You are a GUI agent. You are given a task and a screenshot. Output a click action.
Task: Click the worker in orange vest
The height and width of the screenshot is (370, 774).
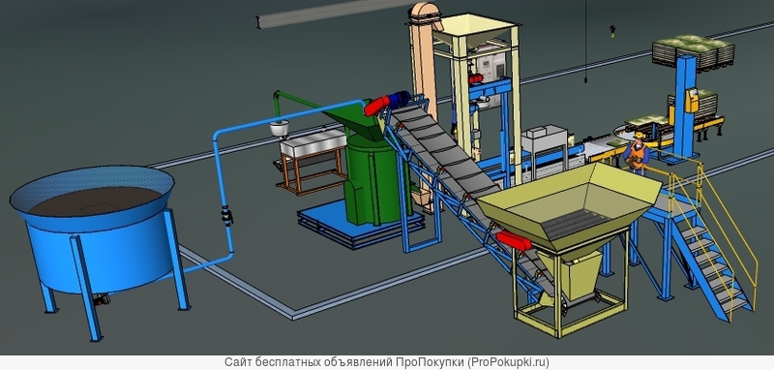(636, 152)
